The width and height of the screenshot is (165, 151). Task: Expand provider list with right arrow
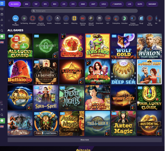click(x=160, y=21)
